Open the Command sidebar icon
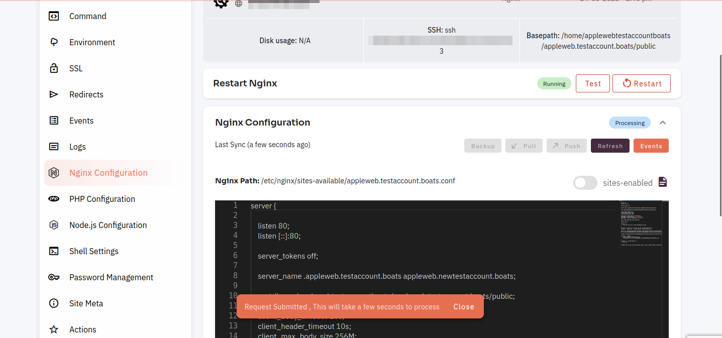The image size is (722, 338). [x=54, y=16]
